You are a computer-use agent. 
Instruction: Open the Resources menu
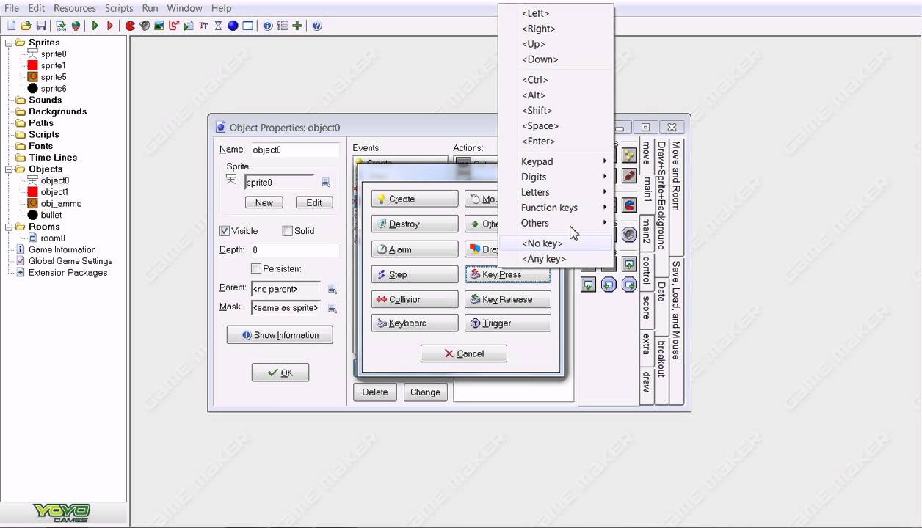click(x=75, y=8)
